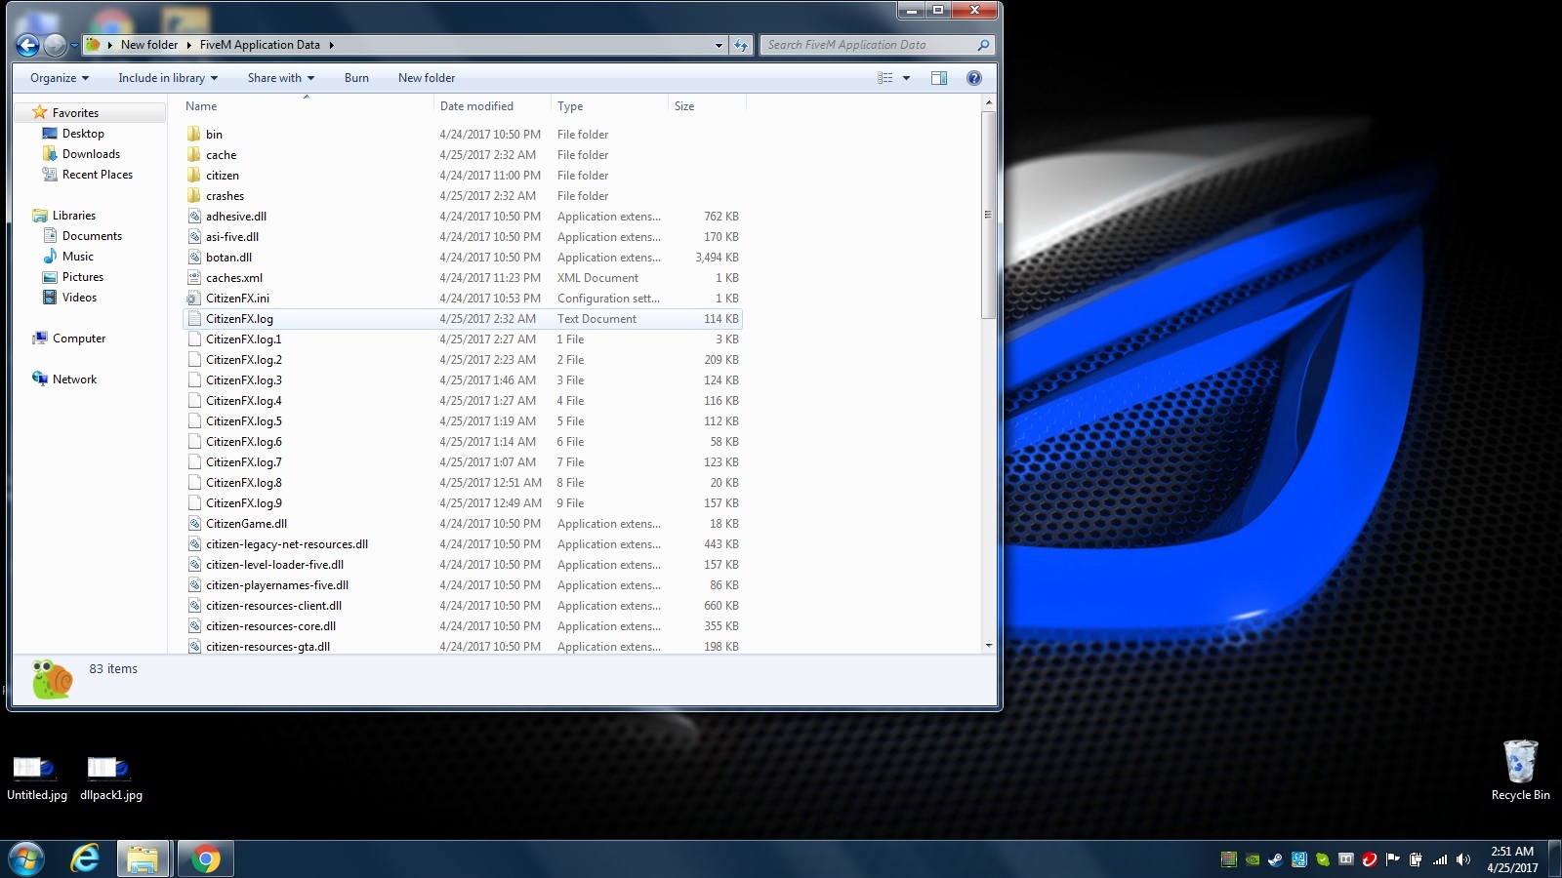Open Action Center flag icon

tap(1393, 859)
